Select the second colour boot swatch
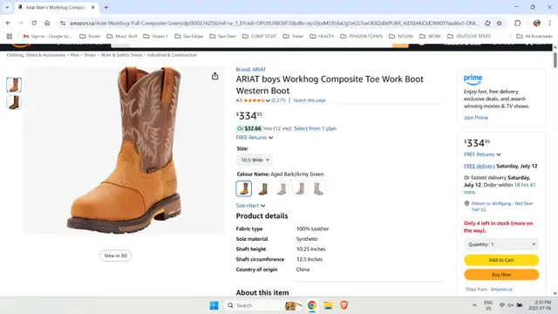 click(x=263, y=188)
